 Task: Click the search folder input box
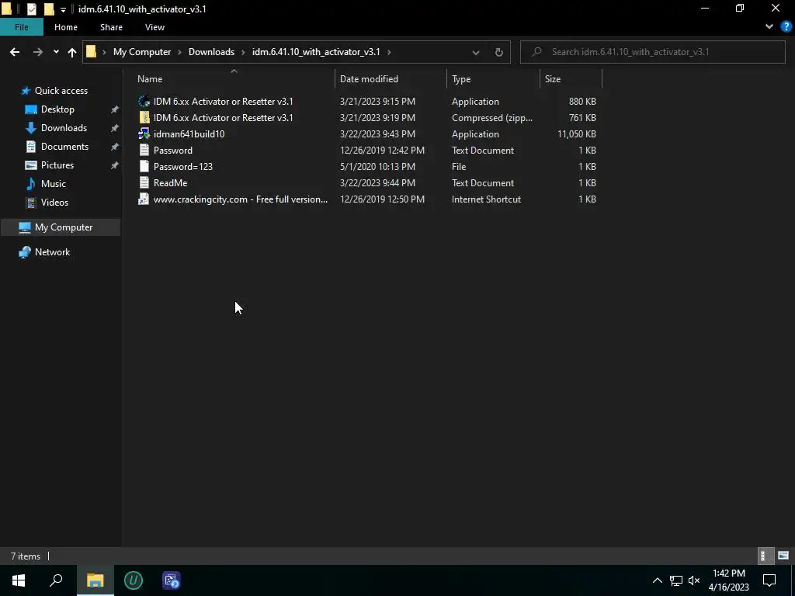[652, 52]
